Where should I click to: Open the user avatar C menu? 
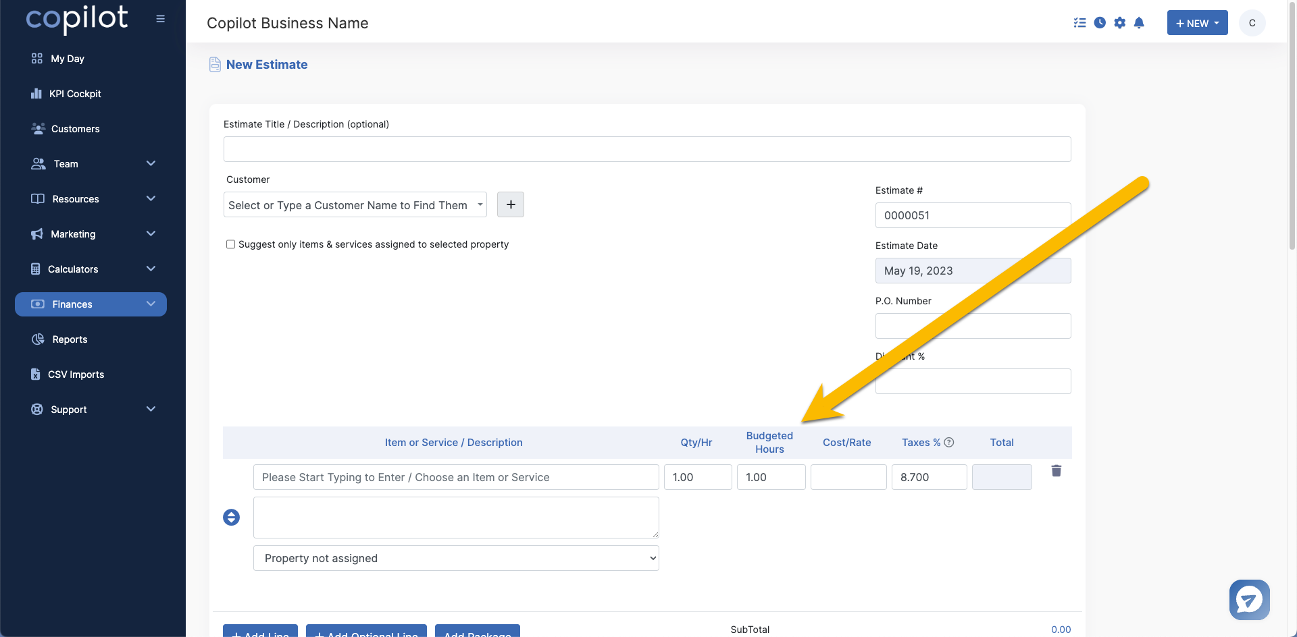[x=1252, y=23]
